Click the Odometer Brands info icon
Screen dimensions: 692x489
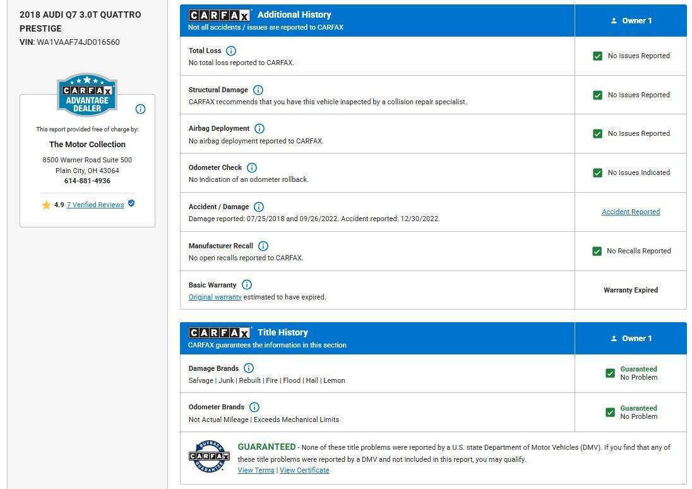[254, 407]
